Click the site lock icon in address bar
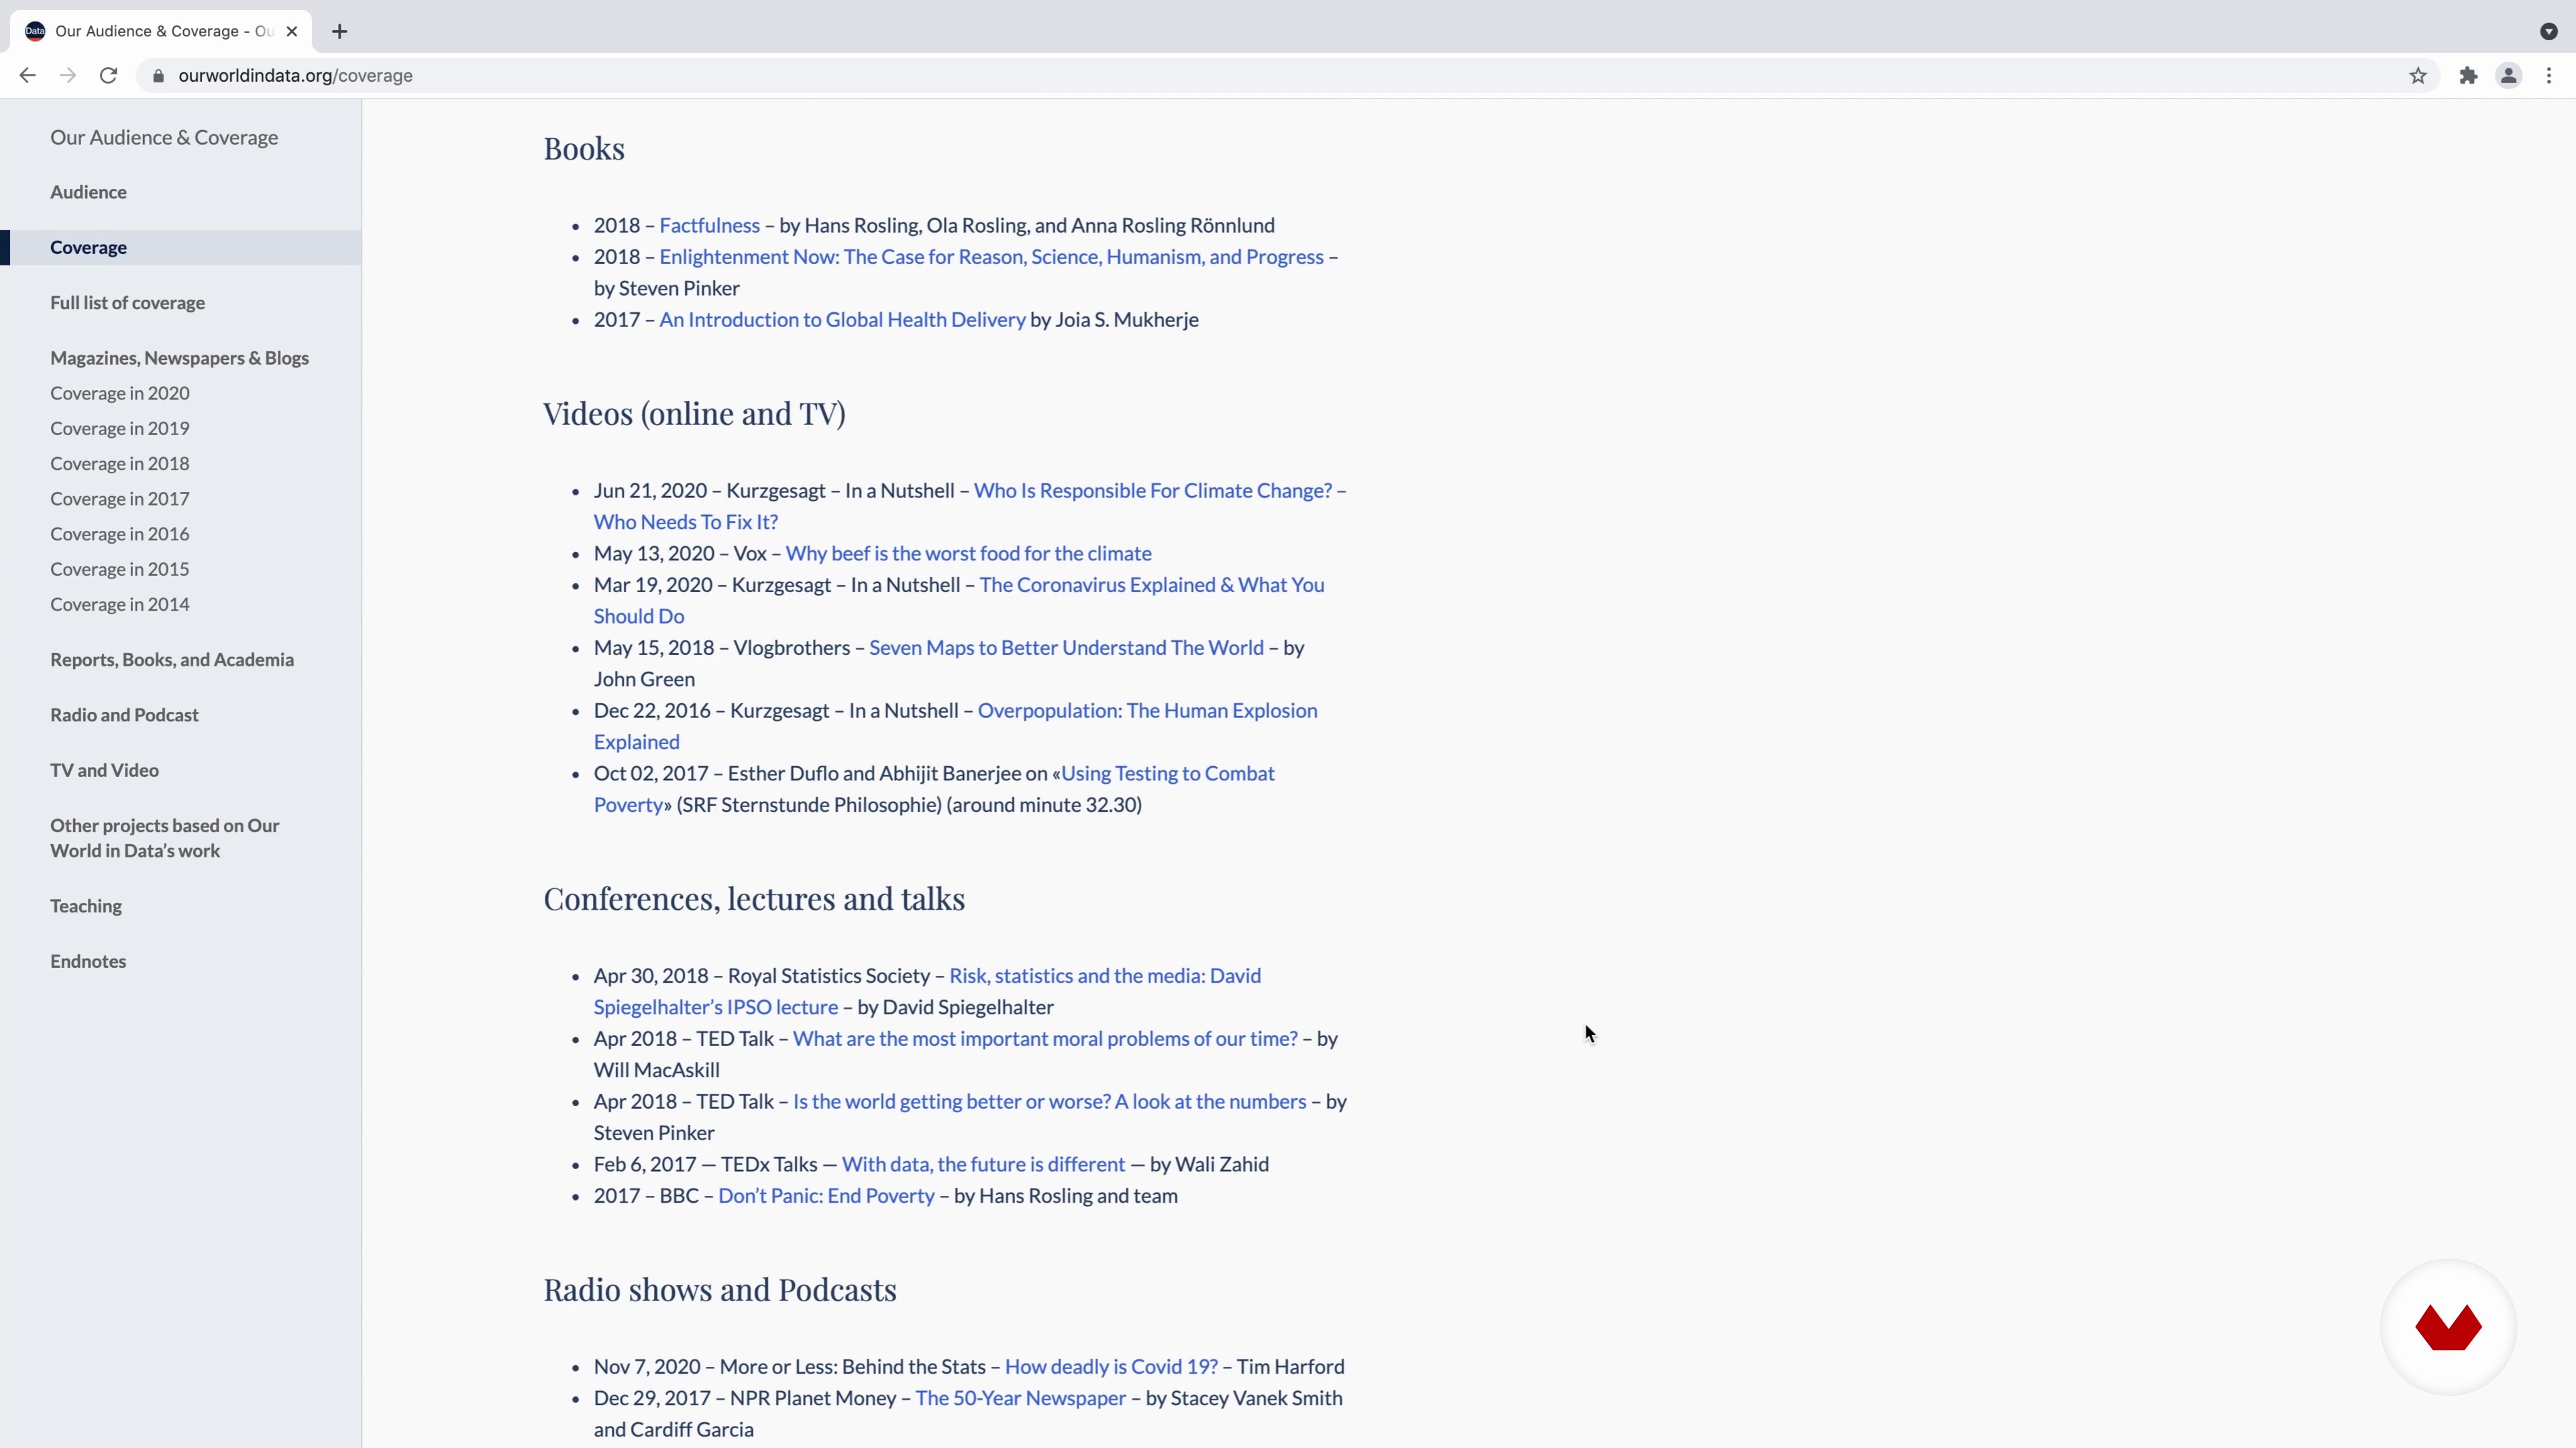2576x1448 pixels. 158,75
